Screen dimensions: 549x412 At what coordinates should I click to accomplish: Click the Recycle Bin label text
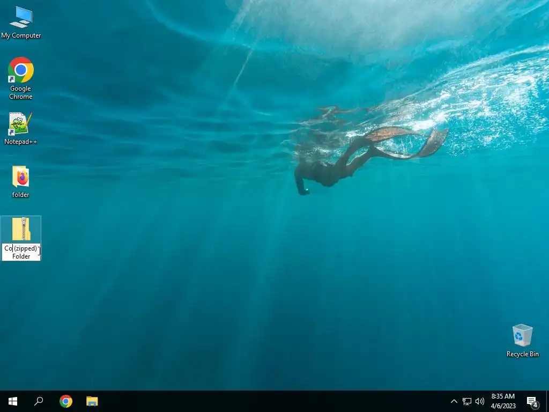pos(522,354)
